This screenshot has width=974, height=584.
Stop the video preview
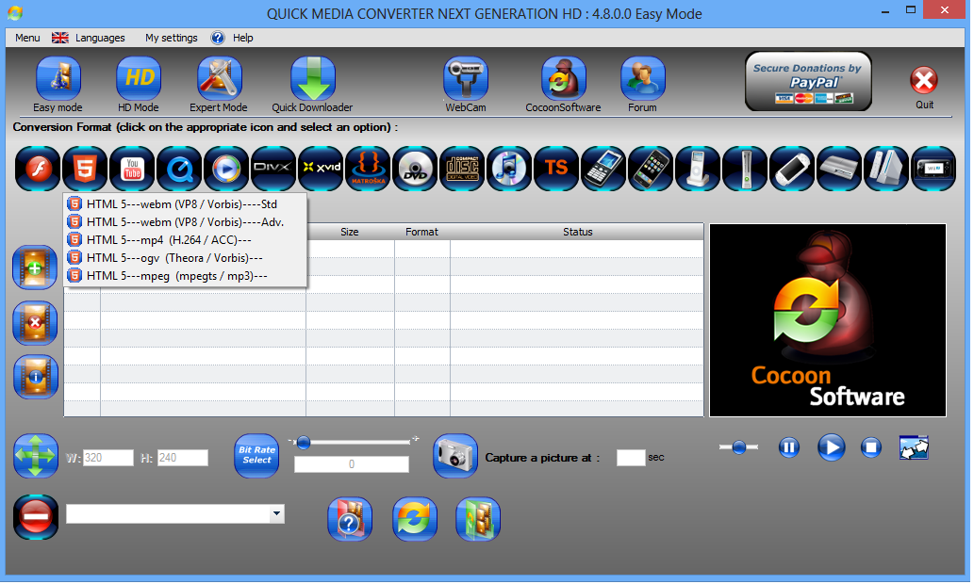[871, 447]
